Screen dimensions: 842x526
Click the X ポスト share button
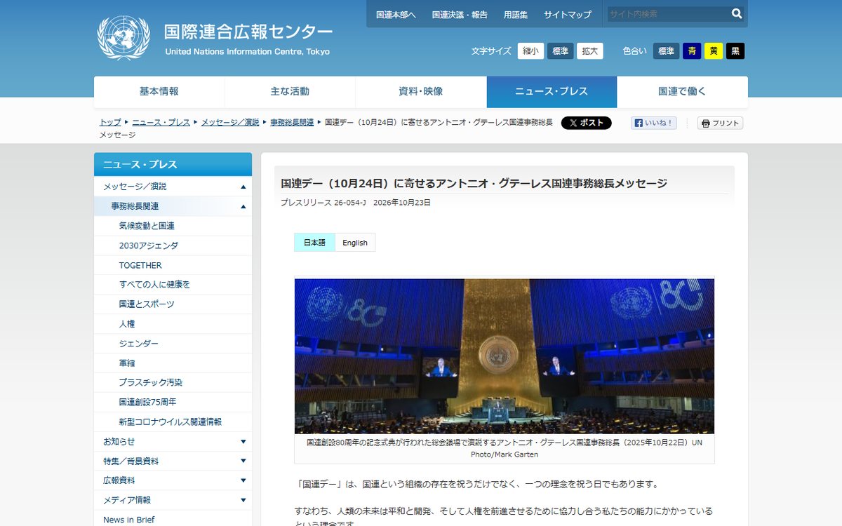(587, 123)
